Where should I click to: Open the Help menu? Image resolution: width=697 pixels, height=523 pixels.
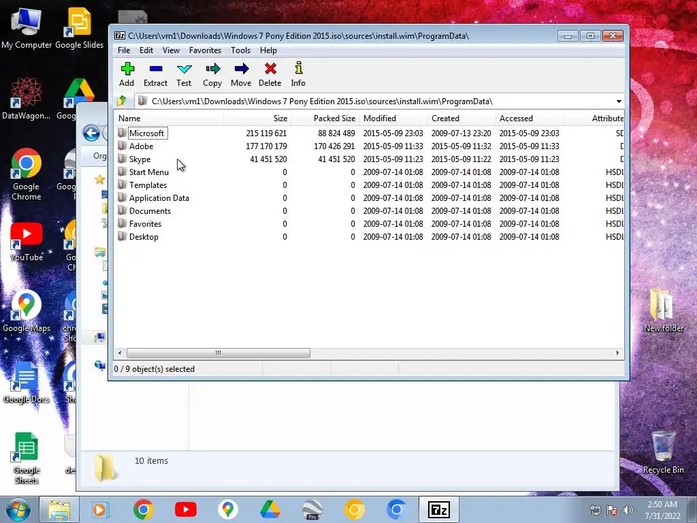point(268,50)
